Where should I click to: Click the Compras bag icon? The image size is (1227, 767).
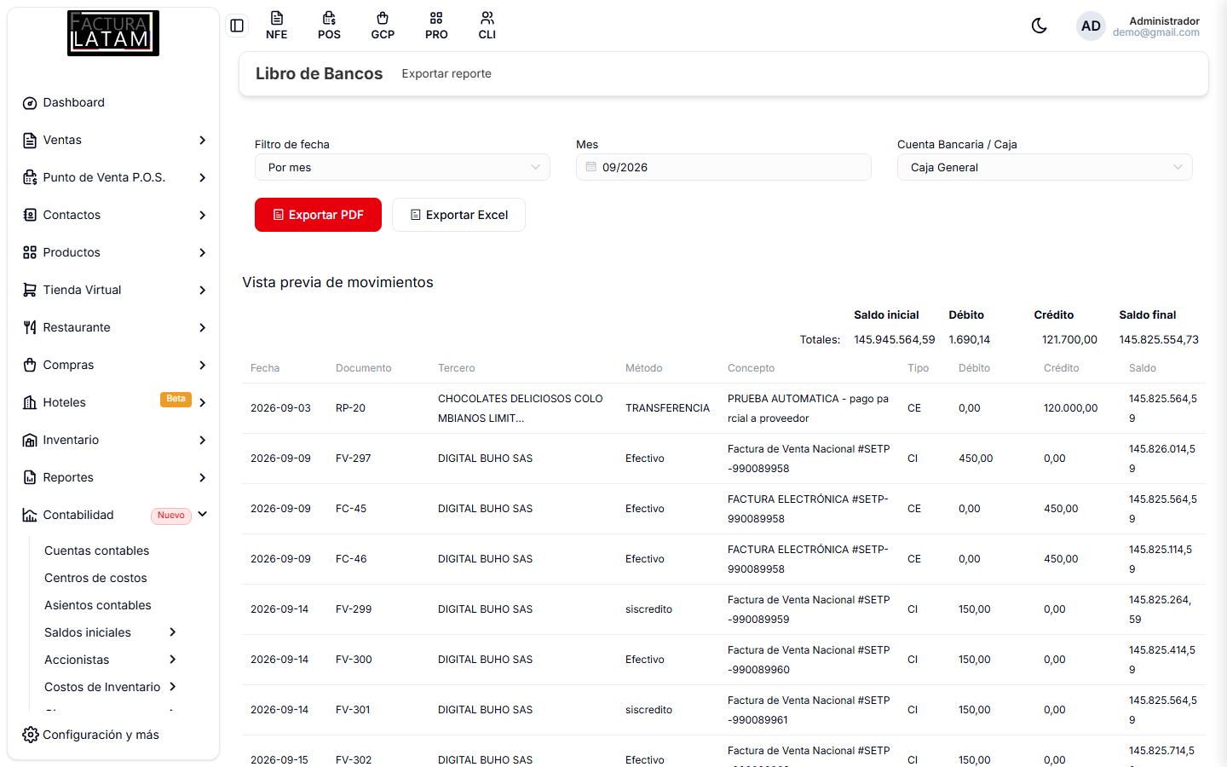click(x=30, y=366)
